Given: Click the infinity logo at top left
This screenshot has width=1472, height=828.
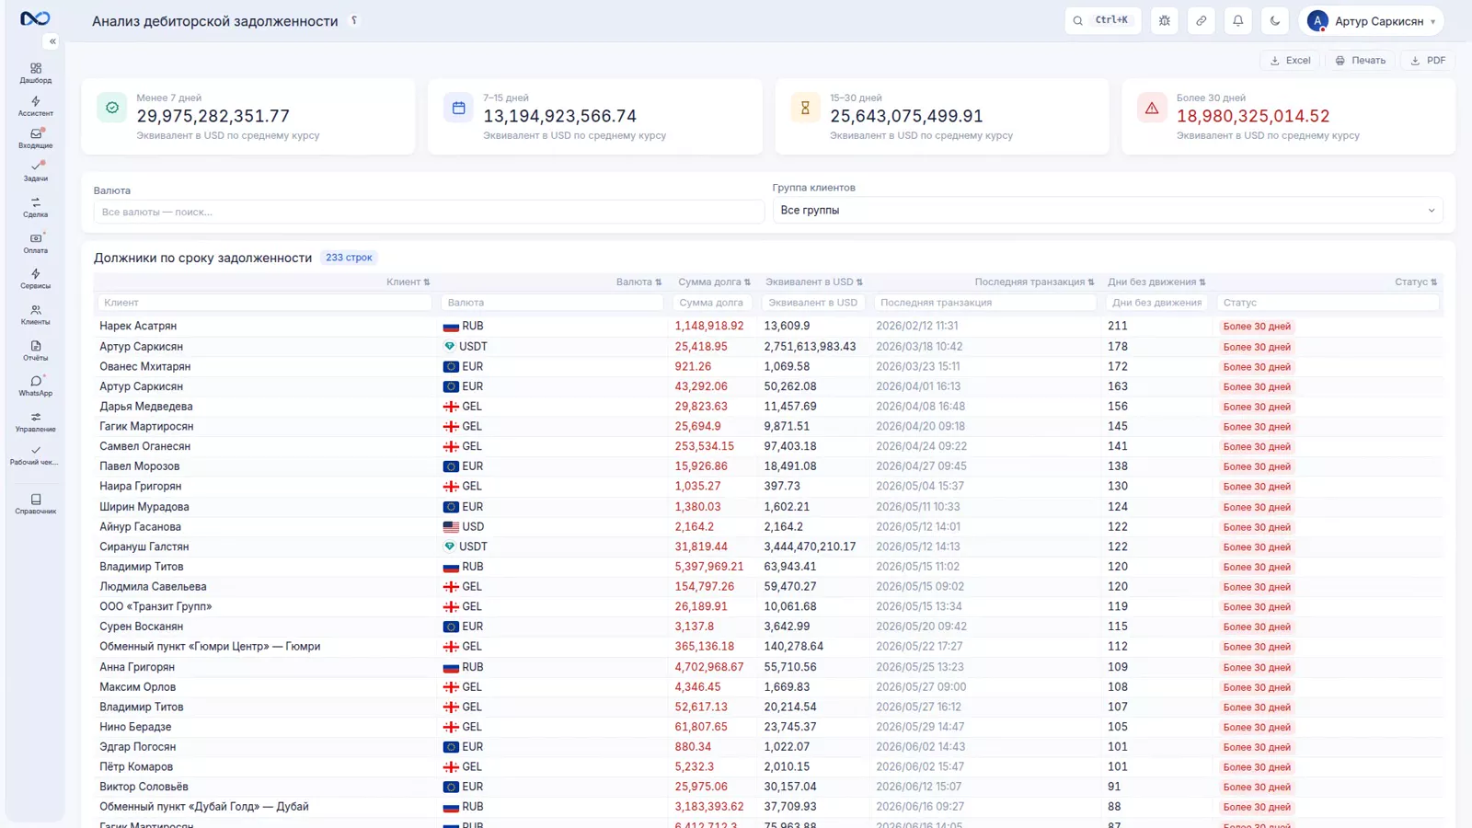Looking at the screenshot, I should [35, 18].
